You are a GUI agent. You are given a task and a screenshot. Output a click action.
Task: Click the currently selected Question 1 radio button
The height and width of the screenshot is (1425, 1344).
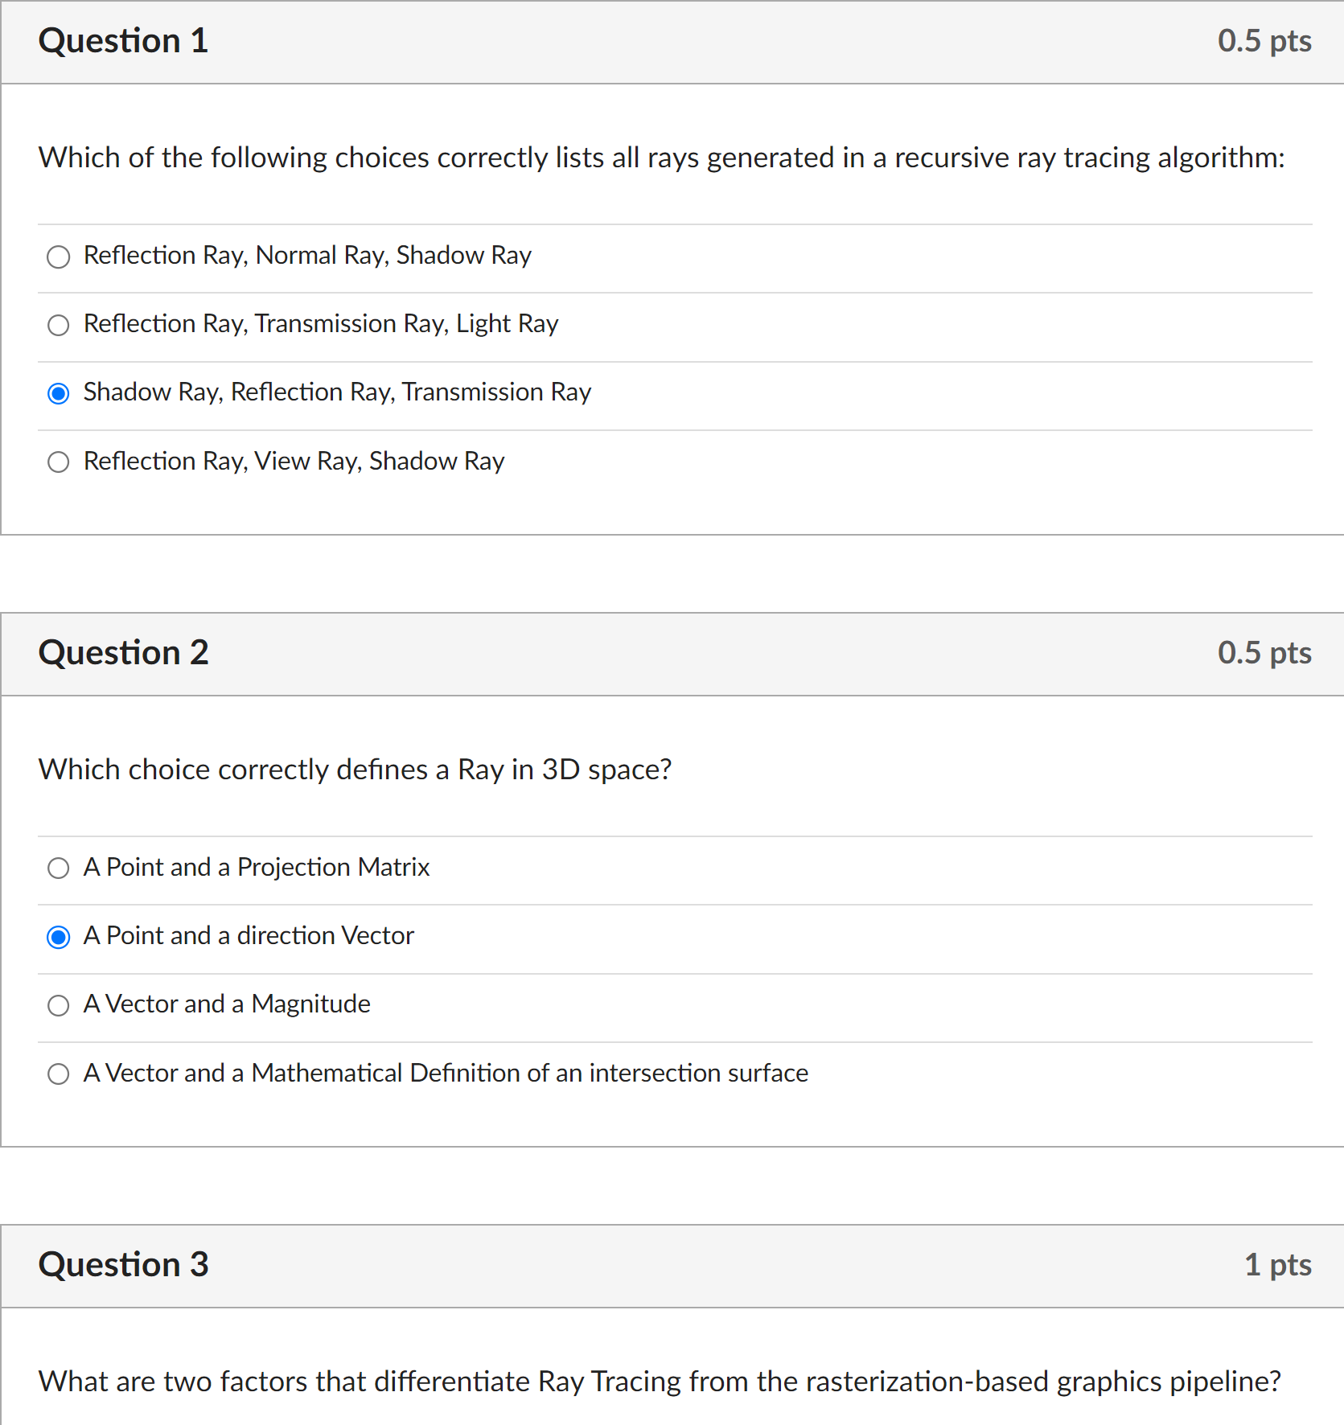tap(59, 394)
